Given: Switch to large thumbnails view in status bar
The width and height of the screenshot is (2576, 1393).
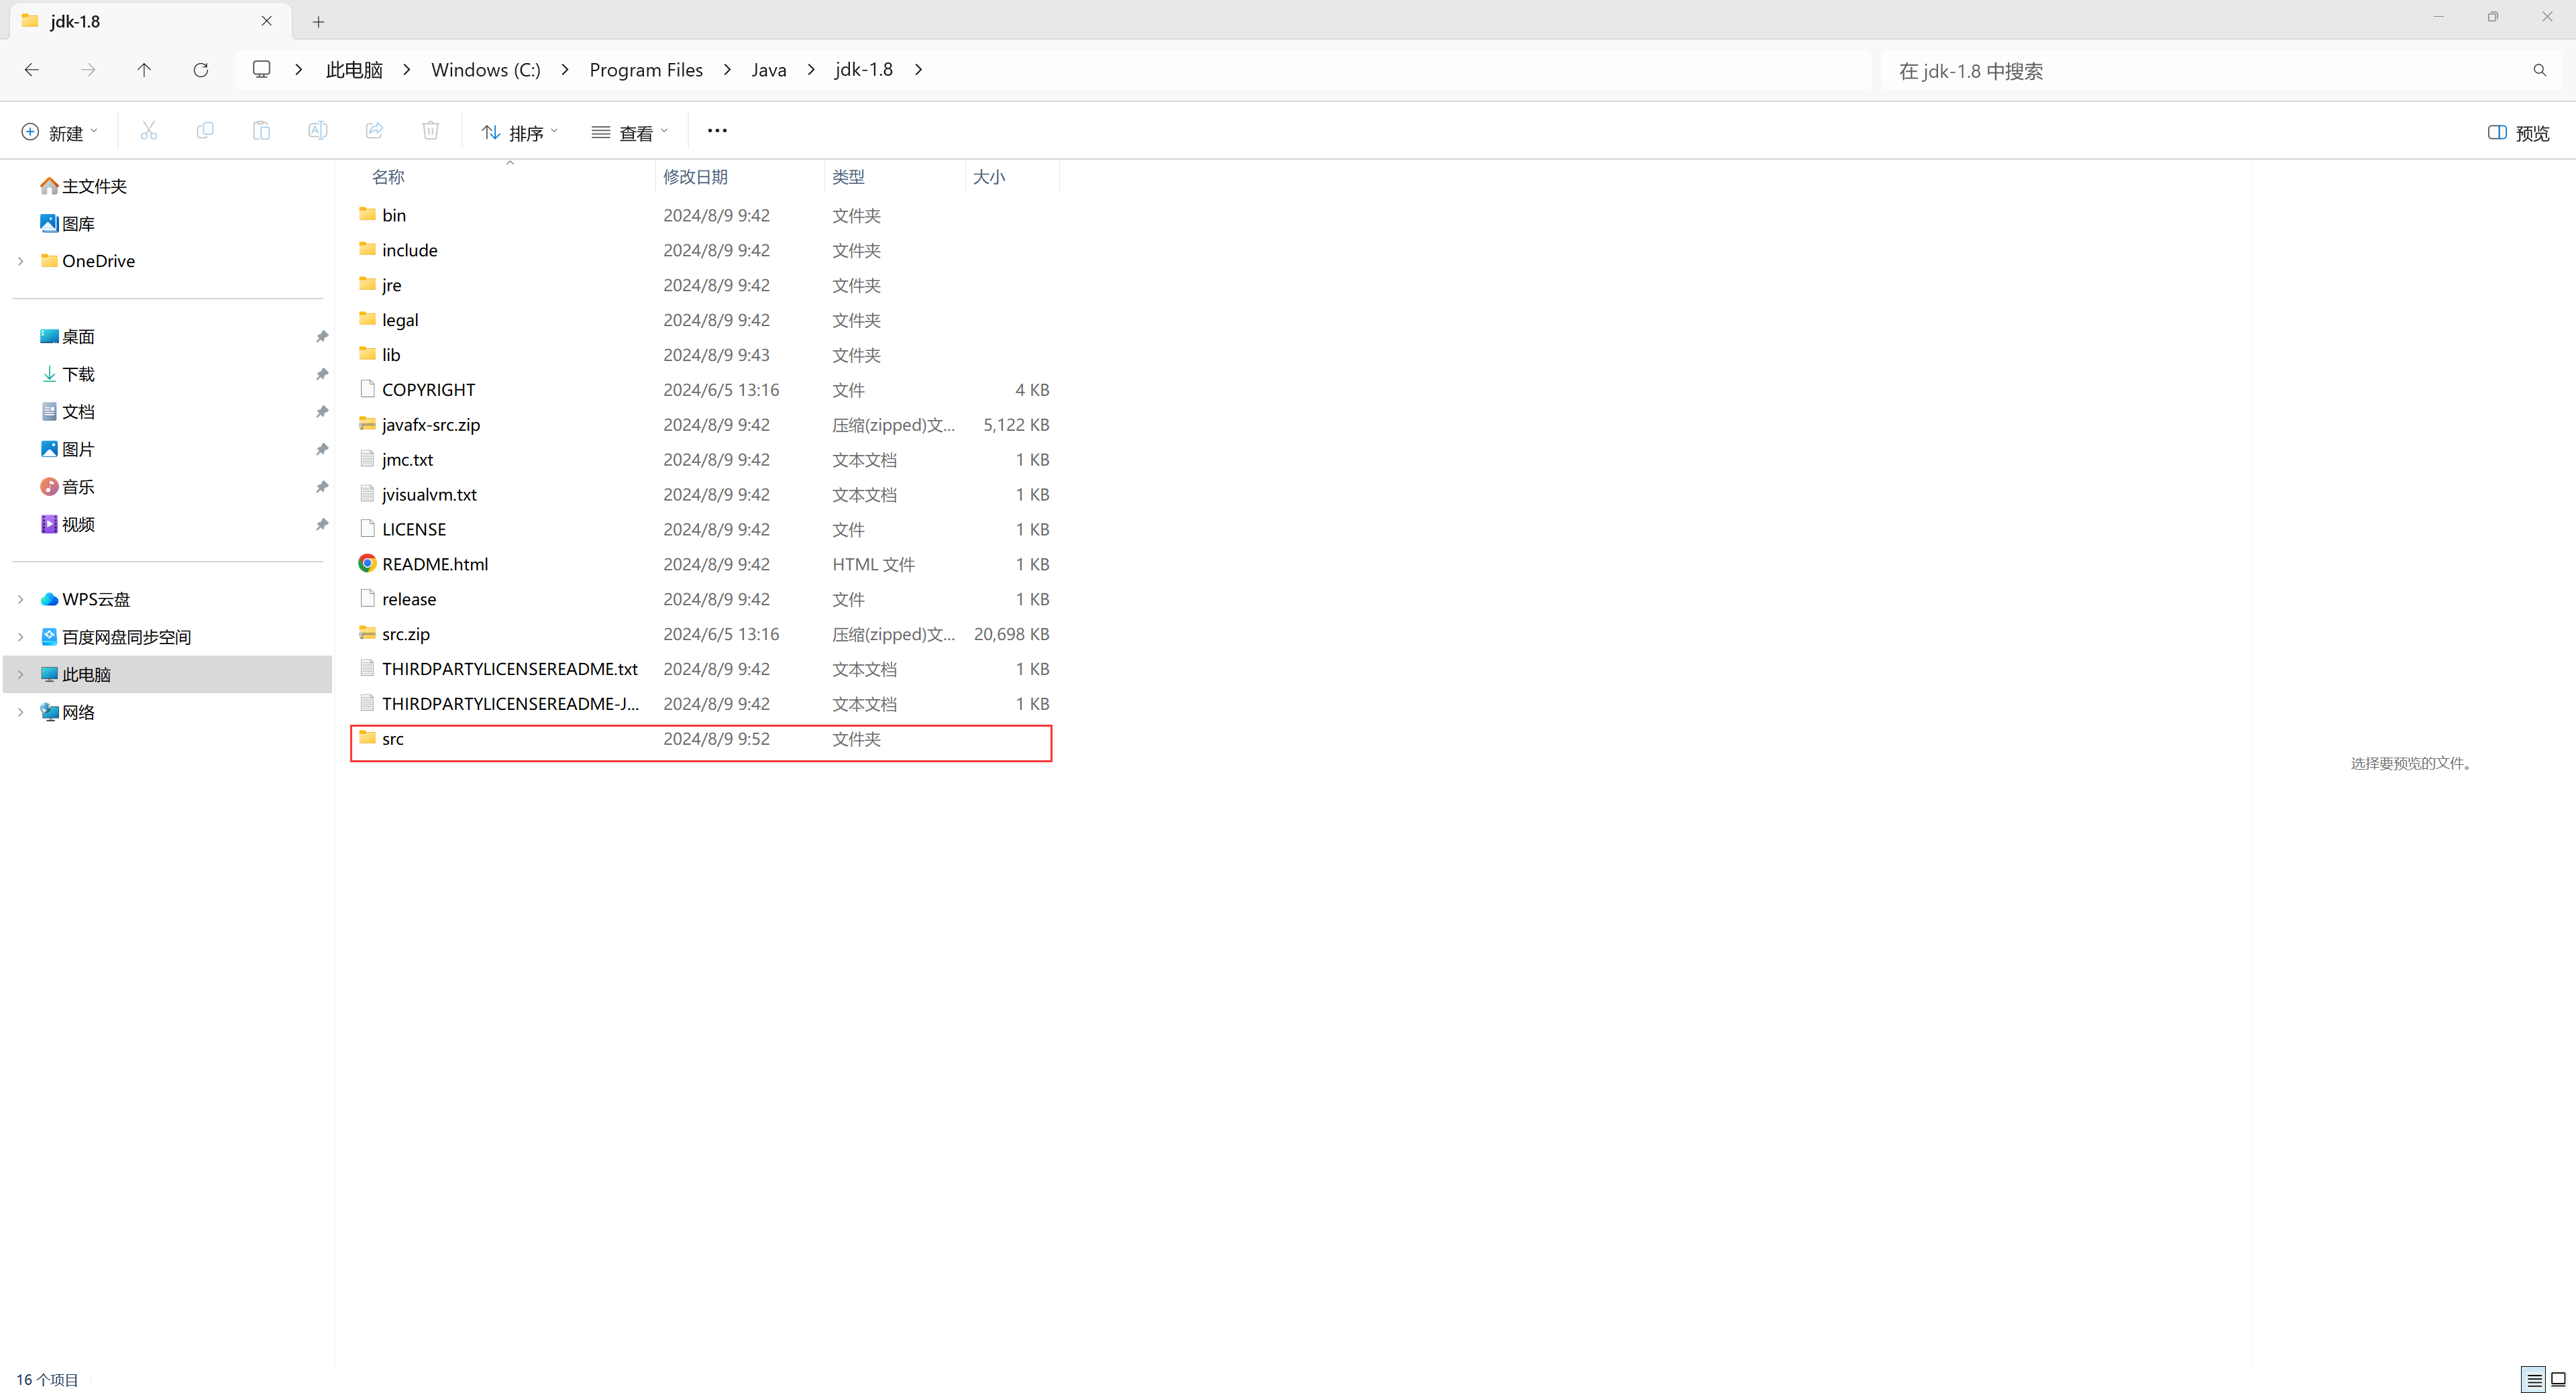Looking at the screenshot, I should [2558, 1380].
